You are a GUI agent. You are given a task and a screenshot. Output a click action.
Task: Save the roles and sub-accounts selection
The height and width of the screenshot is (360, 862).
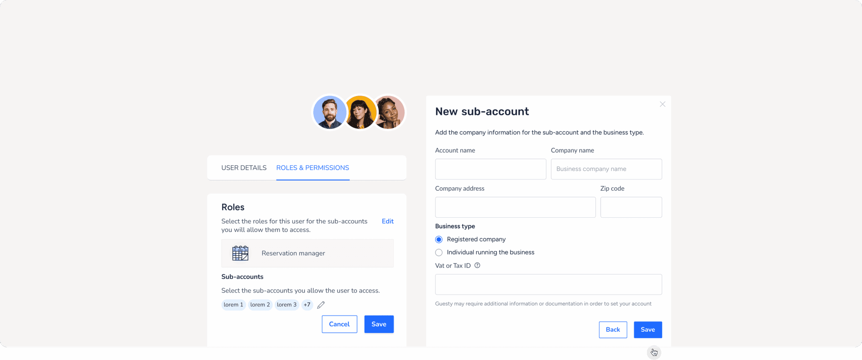379,324
